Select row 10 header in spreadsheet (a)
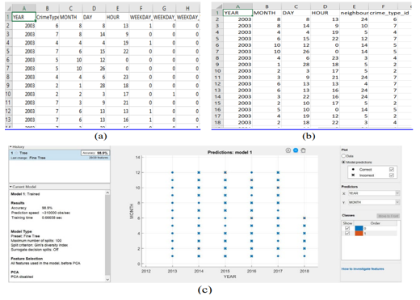The width and height of the screenshot is (420, 300). (x=8, y=94)
